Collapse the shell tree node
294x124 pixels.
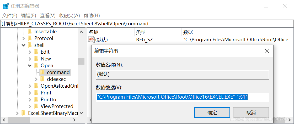[24, 45]
